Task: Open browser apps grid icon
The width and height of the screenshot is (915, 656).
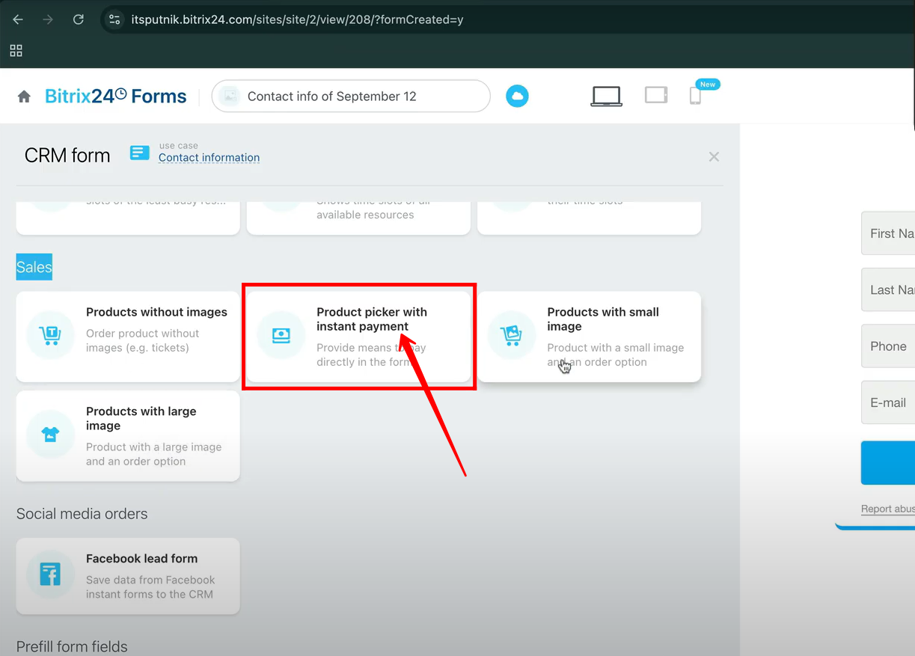Action: 16,51
